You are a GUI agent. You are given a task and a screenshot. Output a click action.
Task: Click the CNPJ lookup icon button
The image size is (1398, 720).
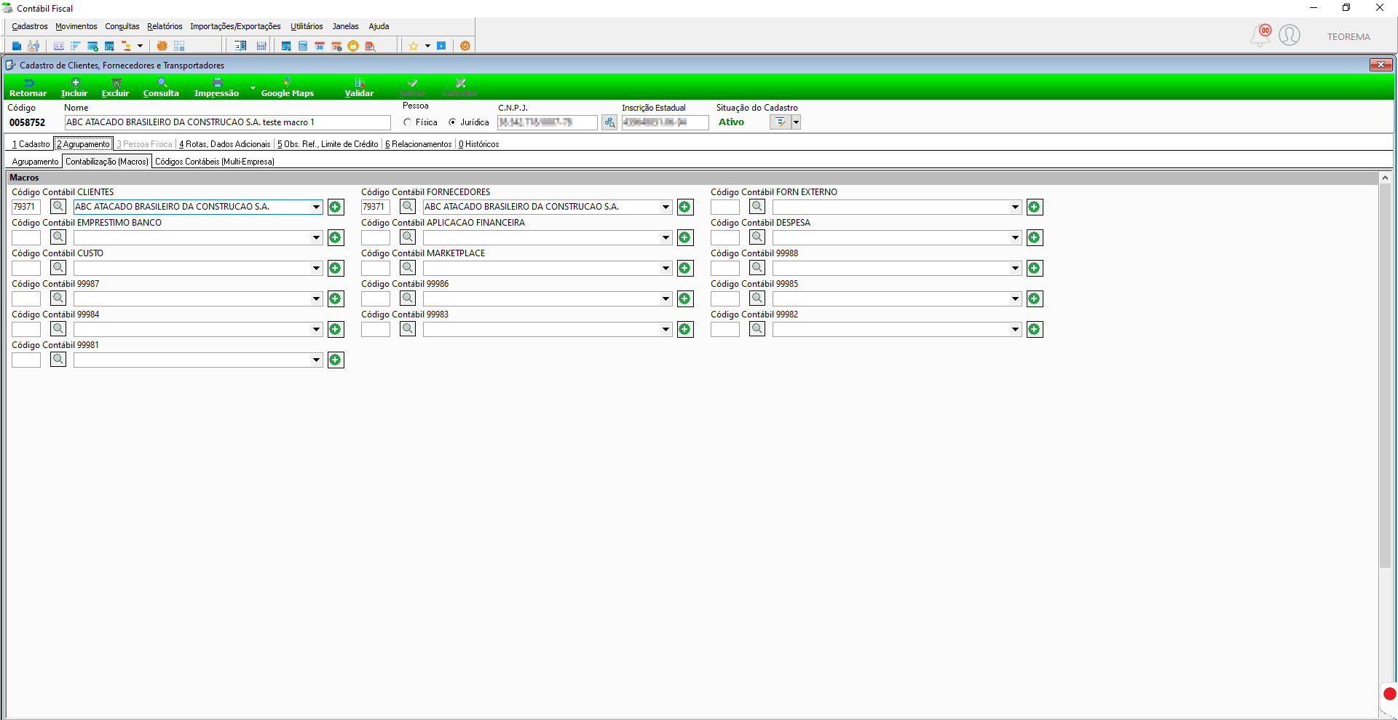click(x=609, y=122)
